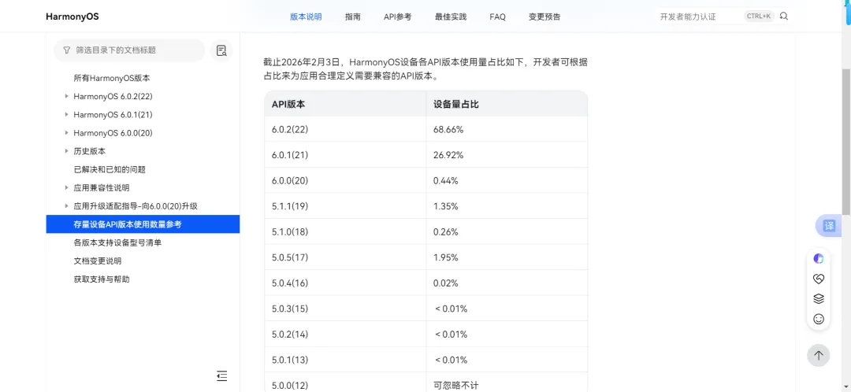Viewport: 851px width, 392px height.
Task: Click the stacked layers icon on right
Action: pyautogui.click(x=819, y=299)
